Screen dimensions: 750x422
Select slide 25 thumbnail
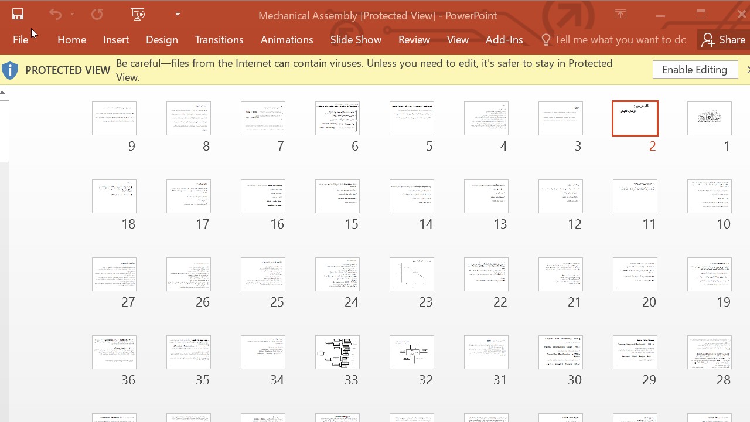262,274
